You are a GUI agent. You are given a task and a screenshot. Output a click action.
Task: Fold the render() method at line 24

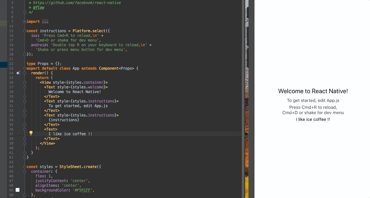point(24,73)
